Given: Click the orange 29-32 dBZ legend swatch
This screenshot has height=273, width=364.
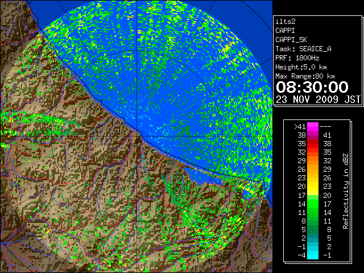Looking at the screenshot, I should (313, 161).
